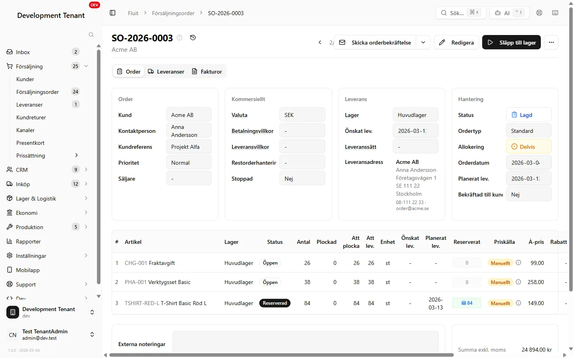Screen dimensions: 574x358
Task: Expand the Inköp section chevron
Action: [x=86, y=184]
